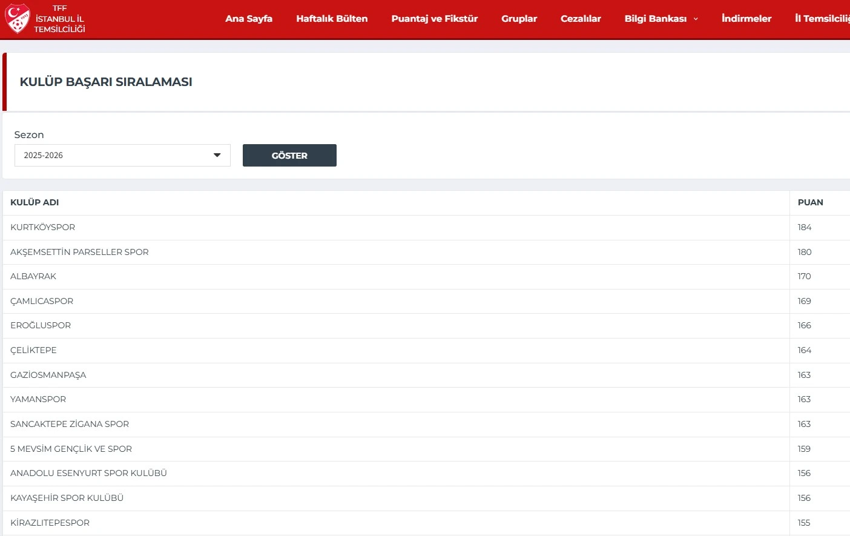Click the AKŞEMSETTİN PARSELLER SPOR row
This screenshot has width=850, height=536.
[x=79, y=252]
